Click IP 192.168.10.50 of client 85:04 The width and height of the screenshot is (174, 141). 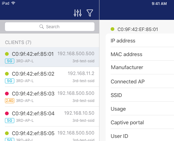(x=79, y=113)
